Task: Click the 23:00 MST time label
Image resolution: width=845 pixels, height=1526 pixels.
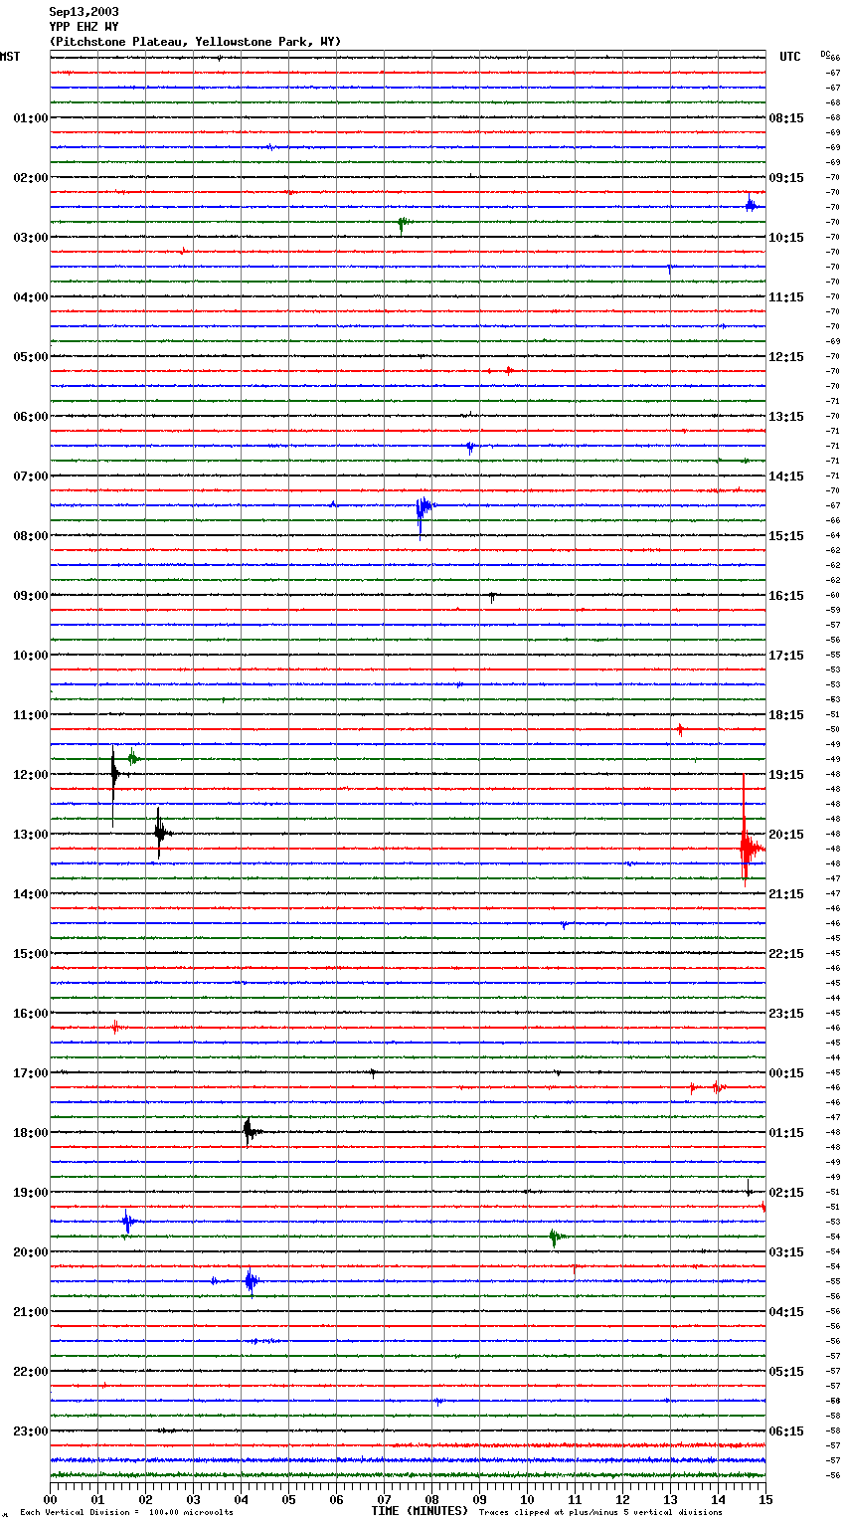Action: click(31, 1431)
